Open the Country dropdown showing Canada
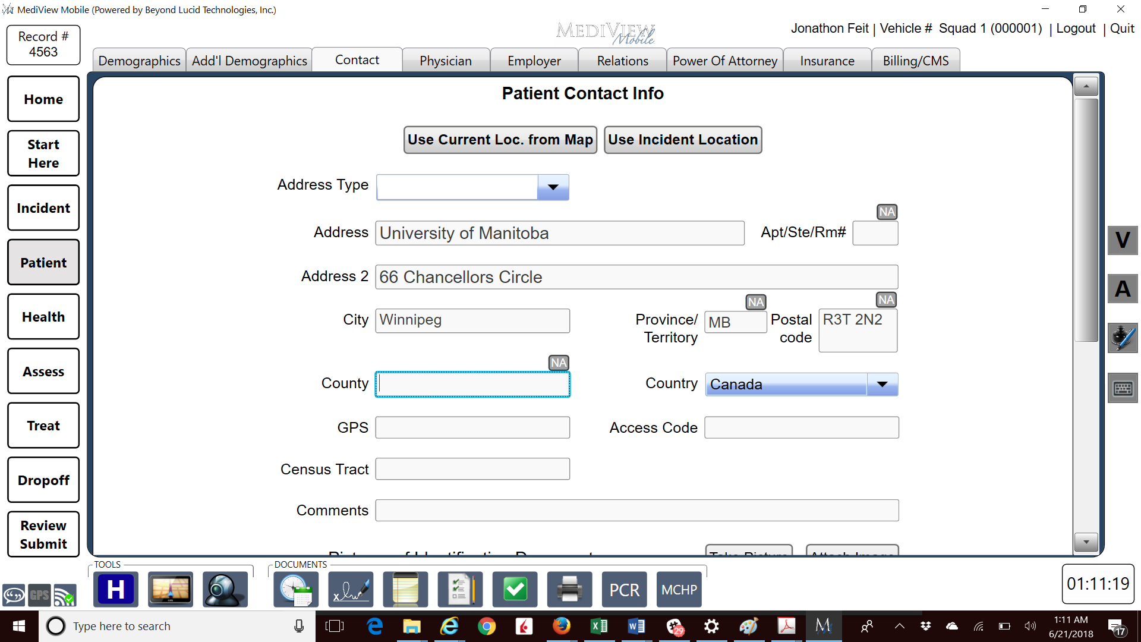 tap(882, 385)
